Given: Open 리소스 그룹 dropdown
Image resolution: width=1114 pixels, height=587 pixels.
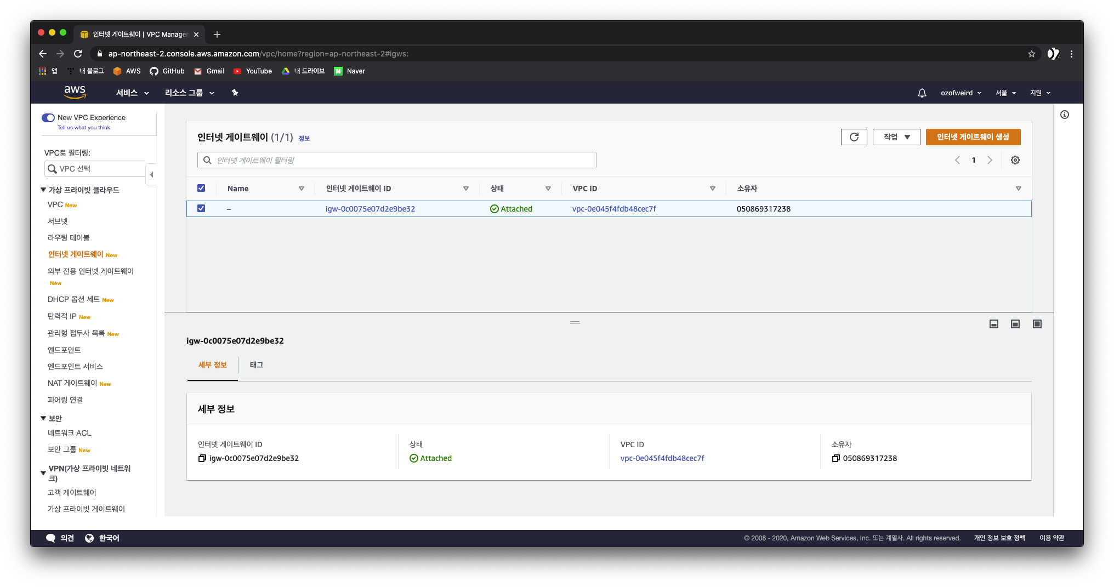Looking at the screenshot, I should click(190, 93).
